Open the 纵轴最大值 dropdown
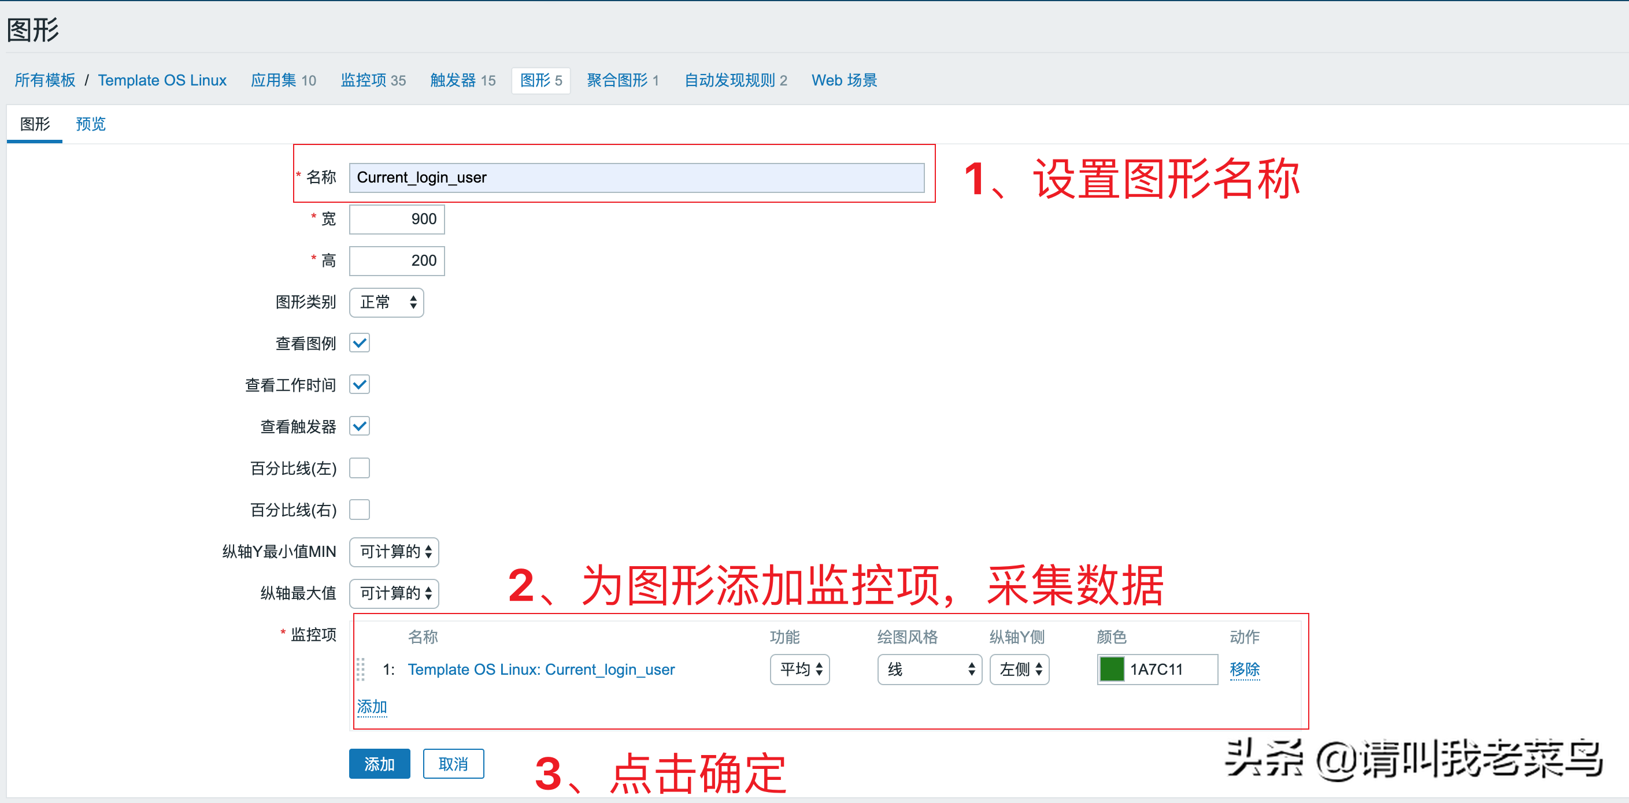Viewport: 1629px width, 803px height. [x=393, y=593]
